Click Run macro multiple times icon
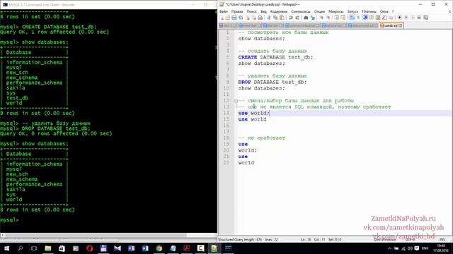This screenshot has width=453, height=254. point(419,18)
